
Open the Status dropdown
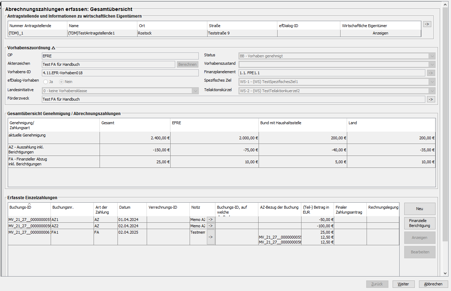(432, 56)
